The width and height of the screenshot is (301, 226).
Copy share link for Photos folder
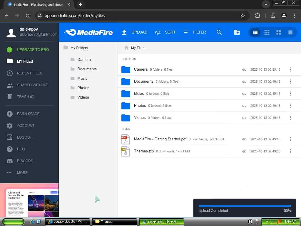coord(244,106)
